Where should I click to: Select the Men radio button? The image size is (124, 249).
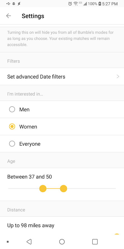[x=12, y=109]
